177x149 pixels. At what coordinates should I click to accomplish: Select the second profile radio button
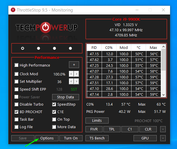coord(39,48)
